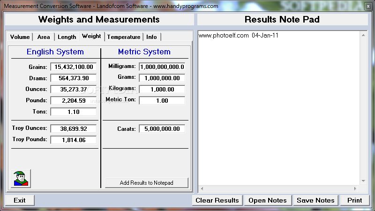Close the Measurement Conversion window
This screenshot has height=211, width=375.
(x=368, y=6)
